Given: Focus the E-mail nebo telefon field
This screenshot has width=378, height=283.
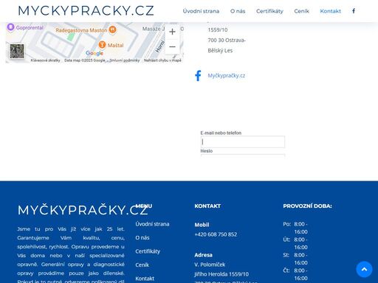Looking at the screenshot, I should pyautogui.click(x=243, y=141).
